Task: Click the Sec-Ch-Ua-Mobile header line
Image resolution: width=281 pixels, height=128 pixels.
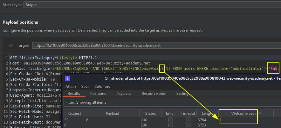Action: (x=32, y=79)
